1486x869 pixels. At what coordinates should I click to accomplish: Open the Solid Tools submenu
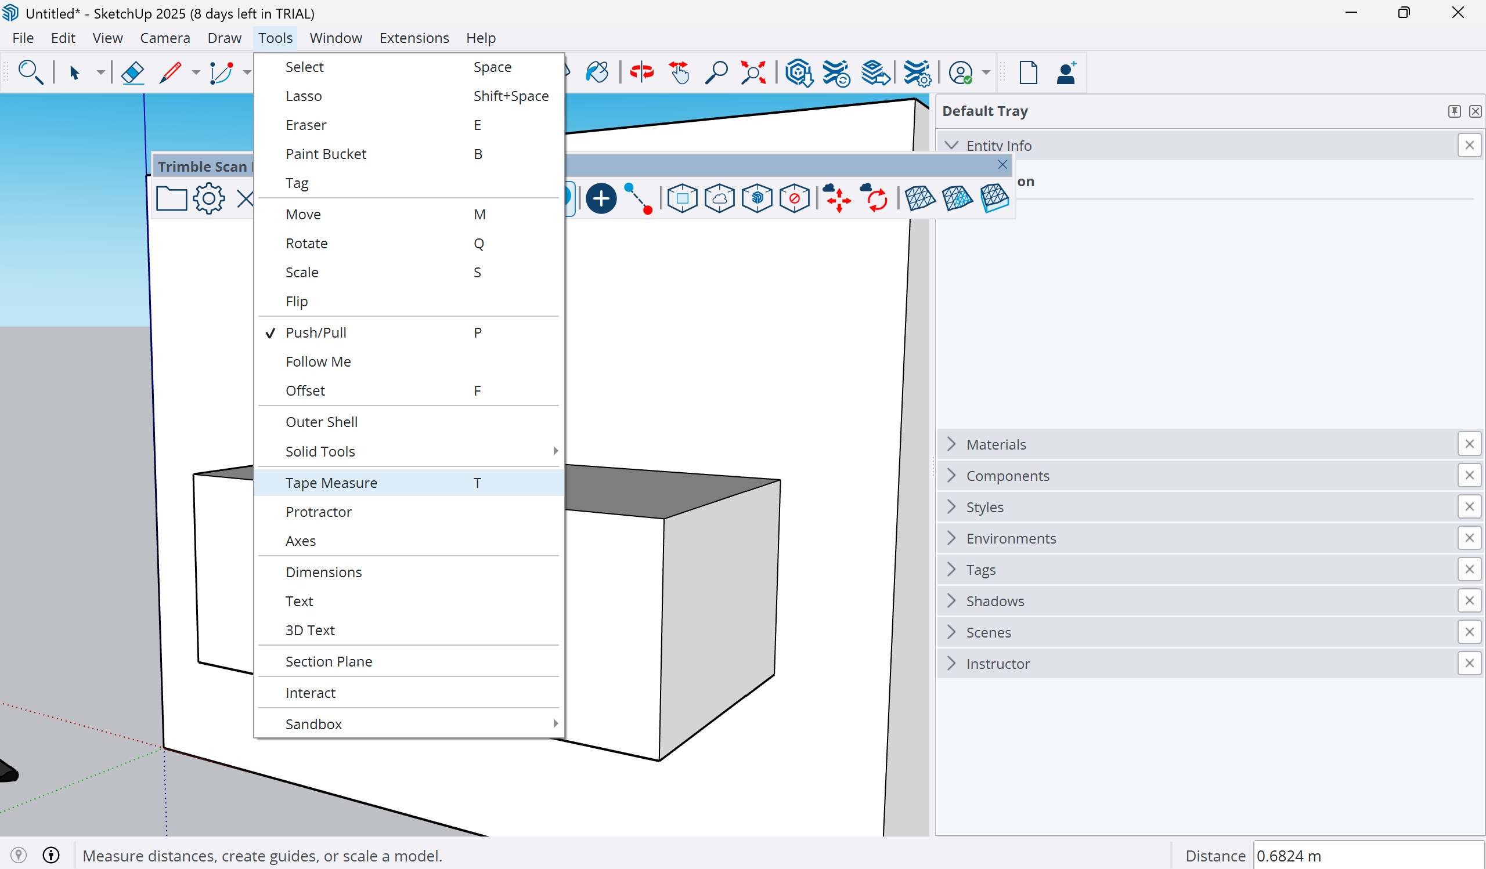[x=320, y=451]
